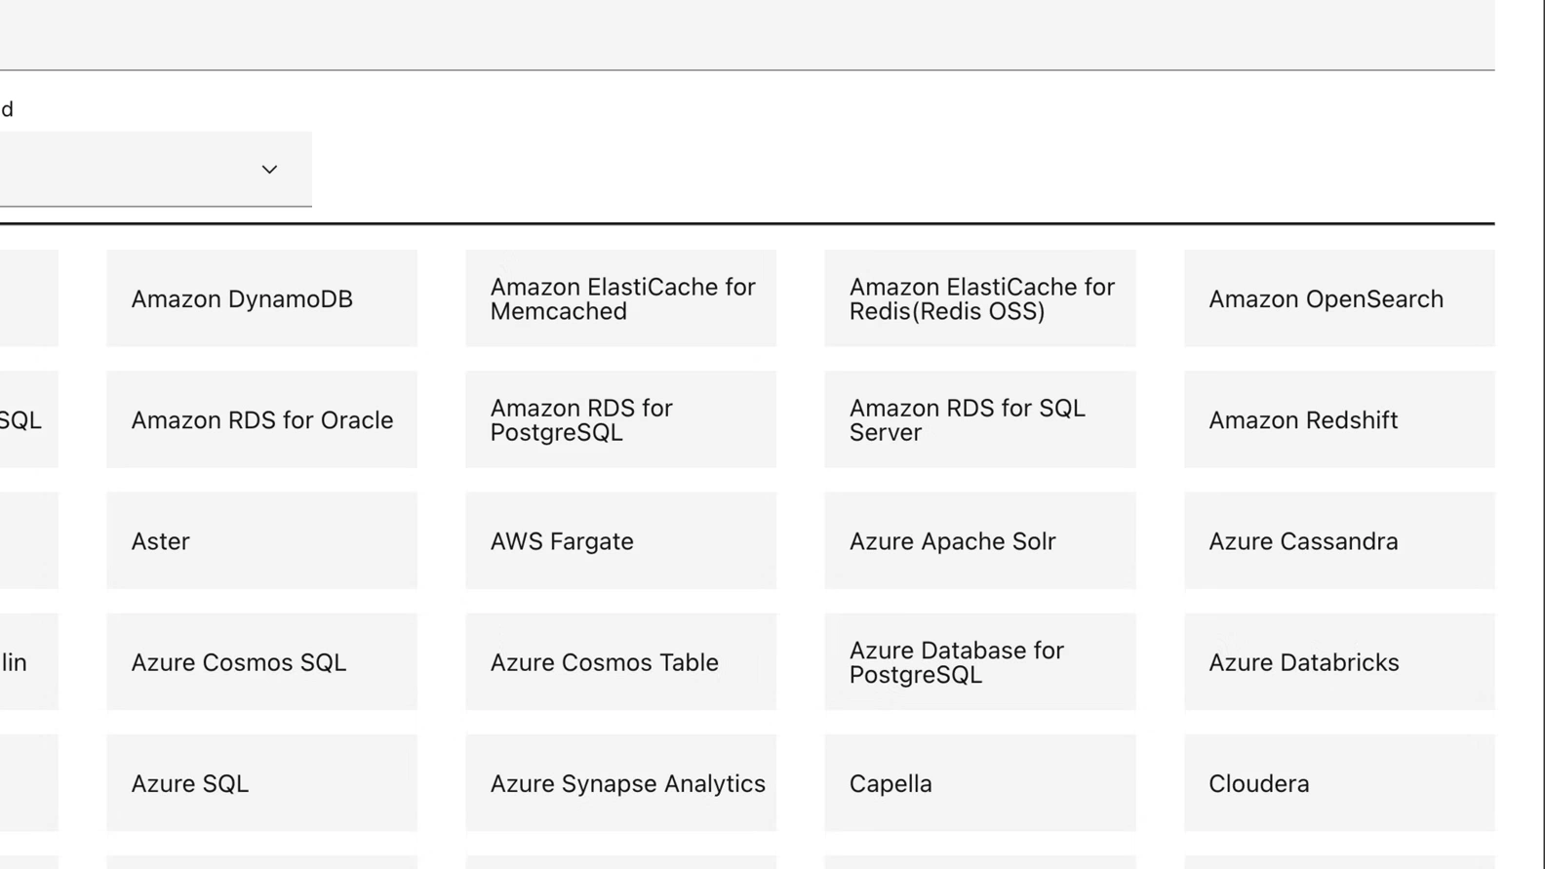Screen dimensions: 1545x869
Task: Select Amazon ElastiCache for Redis tile
Action: (979, 298)
